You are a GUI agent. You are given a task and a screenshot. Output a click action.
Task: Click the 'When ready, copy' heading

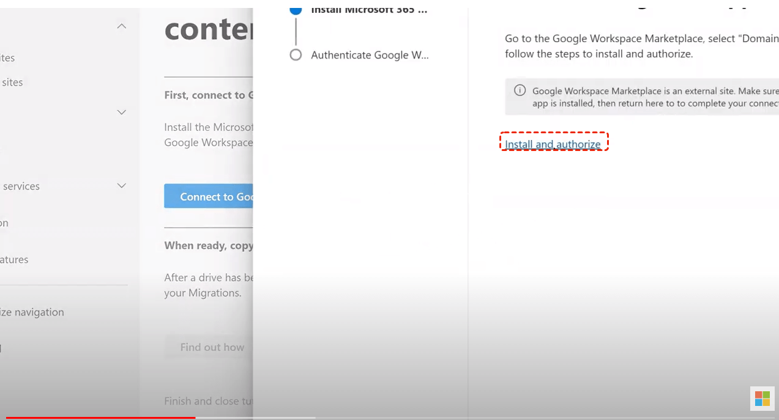point(209,245)
